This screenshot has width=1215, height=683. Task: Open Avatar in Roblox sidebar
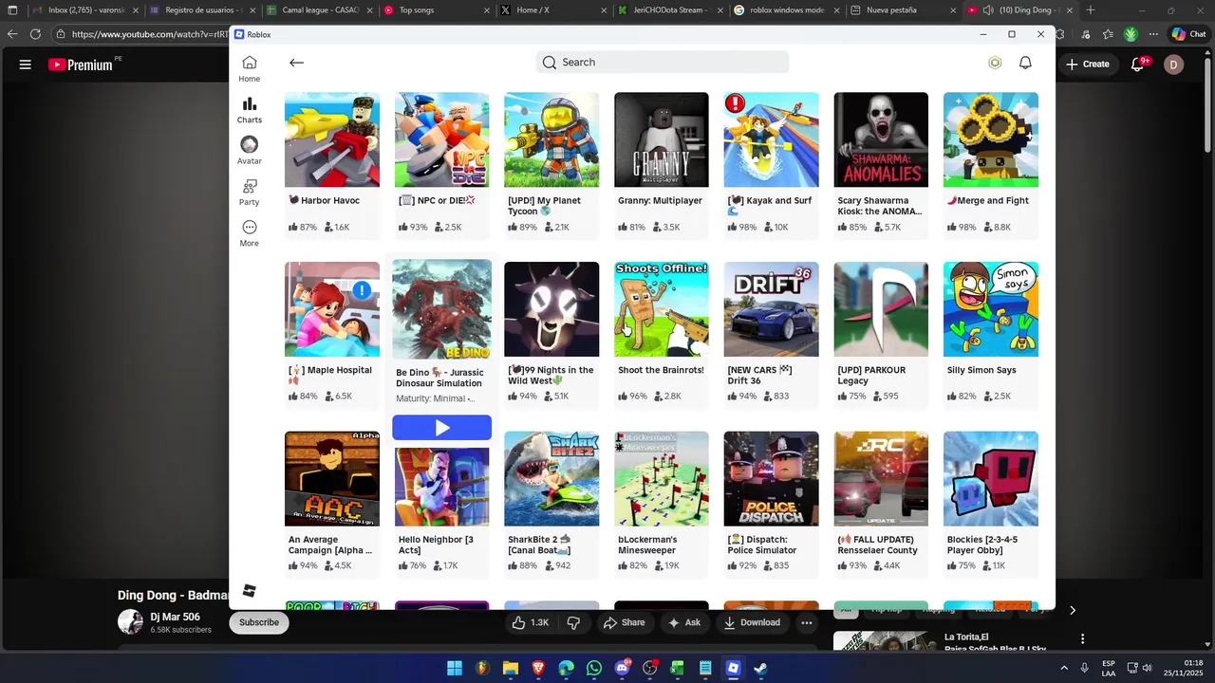249,151
